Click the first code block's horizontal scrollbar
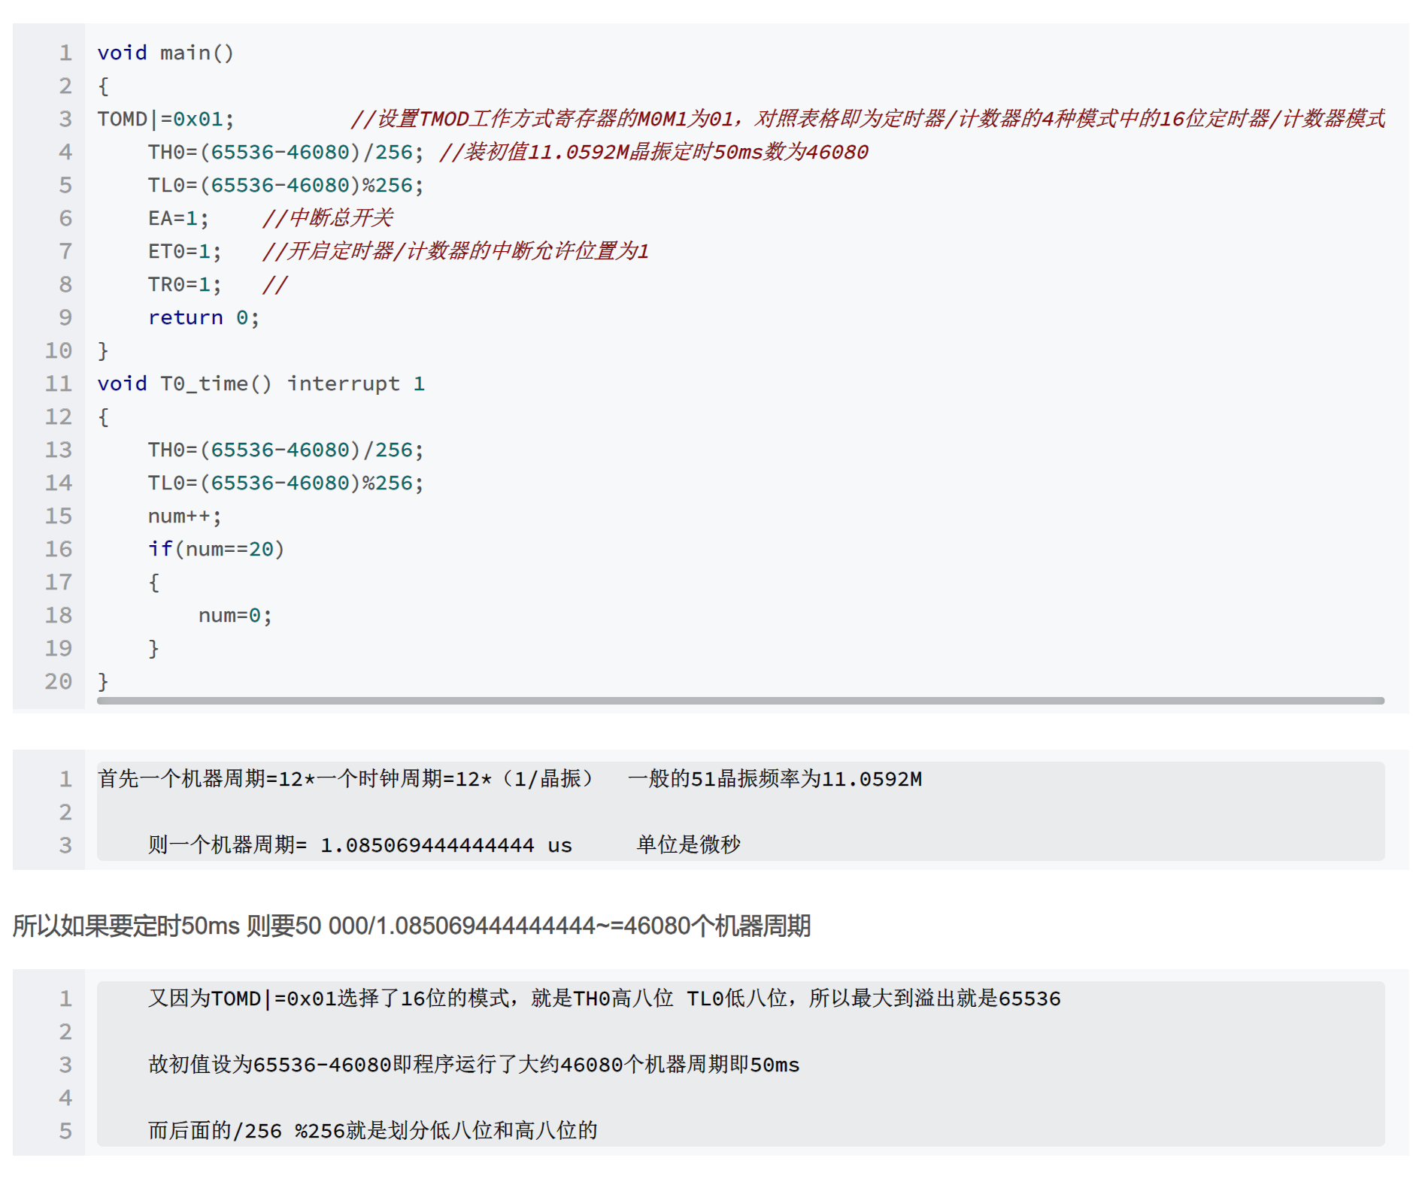The width and height of the screenshot is (1413, 1182). 740,700
